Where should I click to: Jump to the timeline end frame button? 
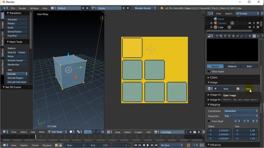[156, 145]
